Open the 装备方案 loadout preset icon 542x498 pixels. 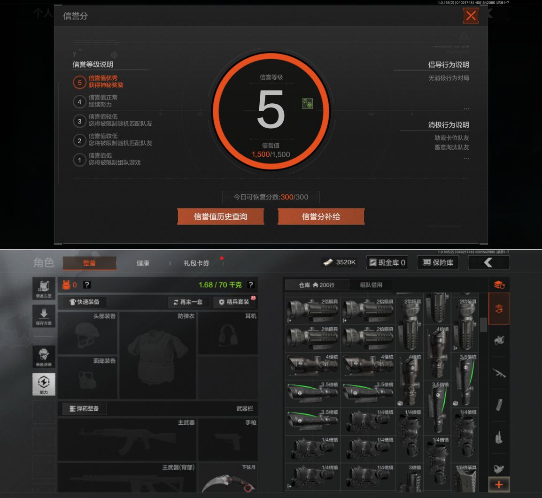click(x=44, y=288)
